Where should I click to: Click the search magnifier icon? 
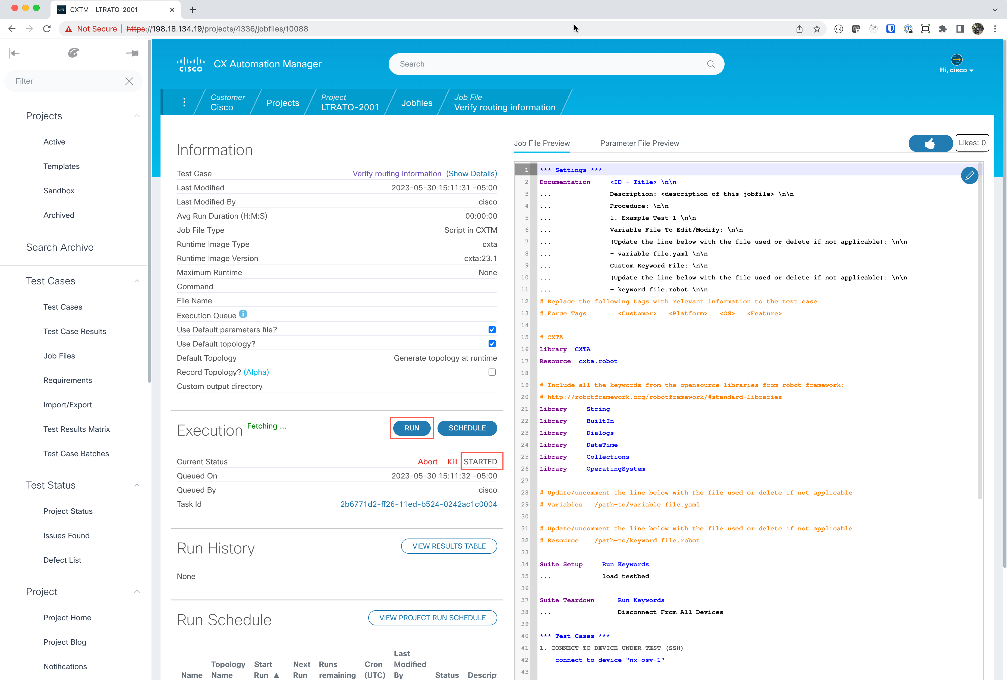click(x=711, y=64)
